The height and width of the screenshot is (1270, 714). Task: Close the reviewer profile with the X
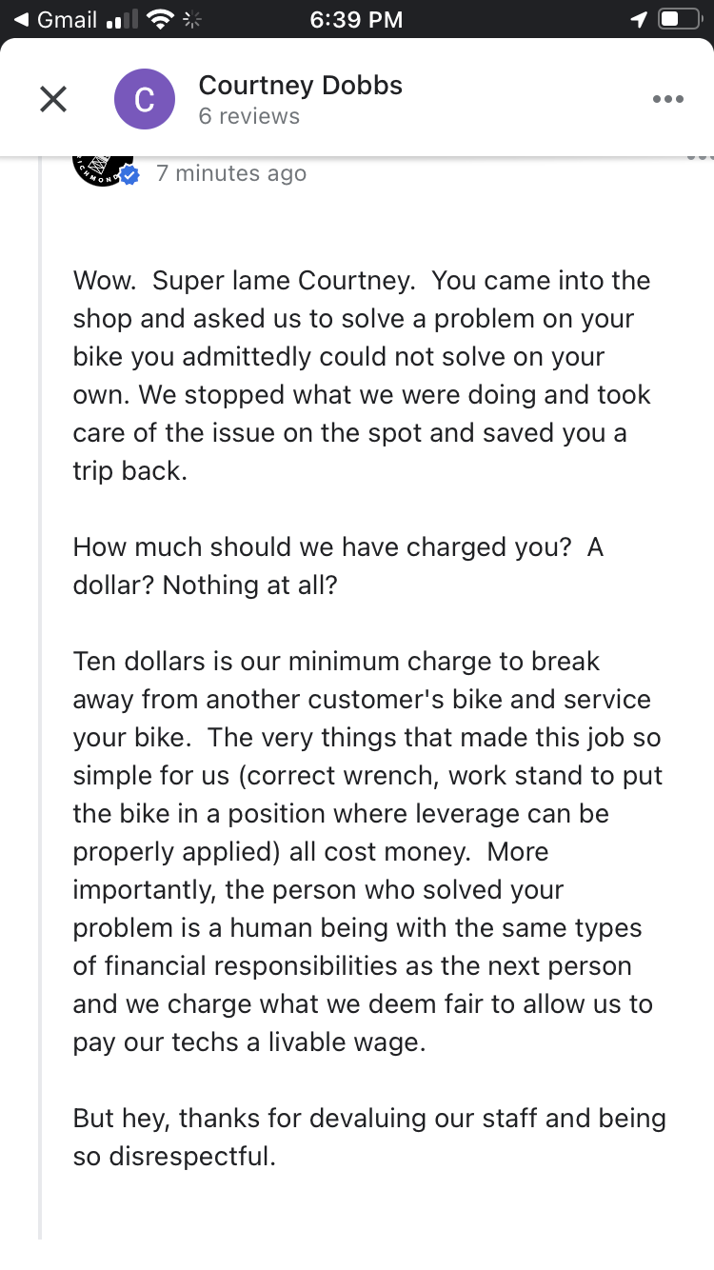(x=53, y=98)
